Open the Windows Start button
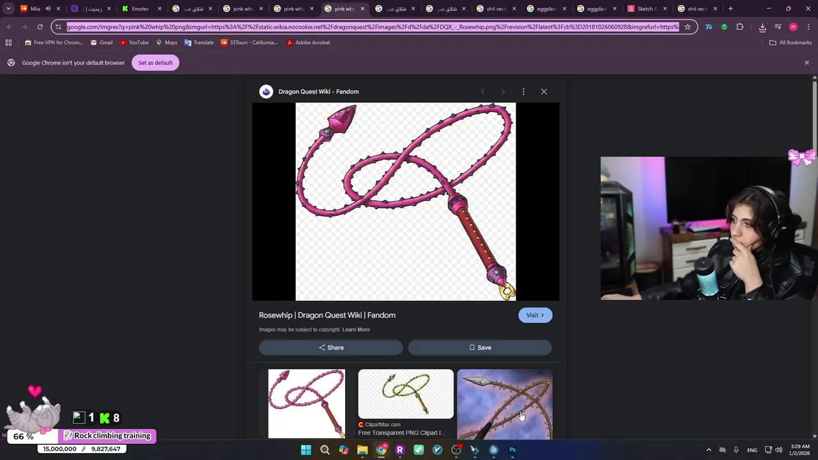Image resolution: width=818 pixels, height=460 pixels. tap(306, 450)
